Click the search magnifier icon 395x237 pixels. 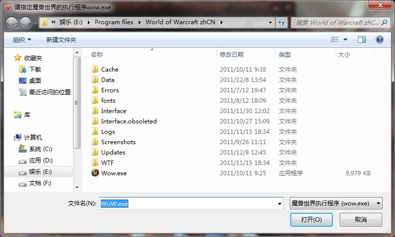tap(385, 22)
